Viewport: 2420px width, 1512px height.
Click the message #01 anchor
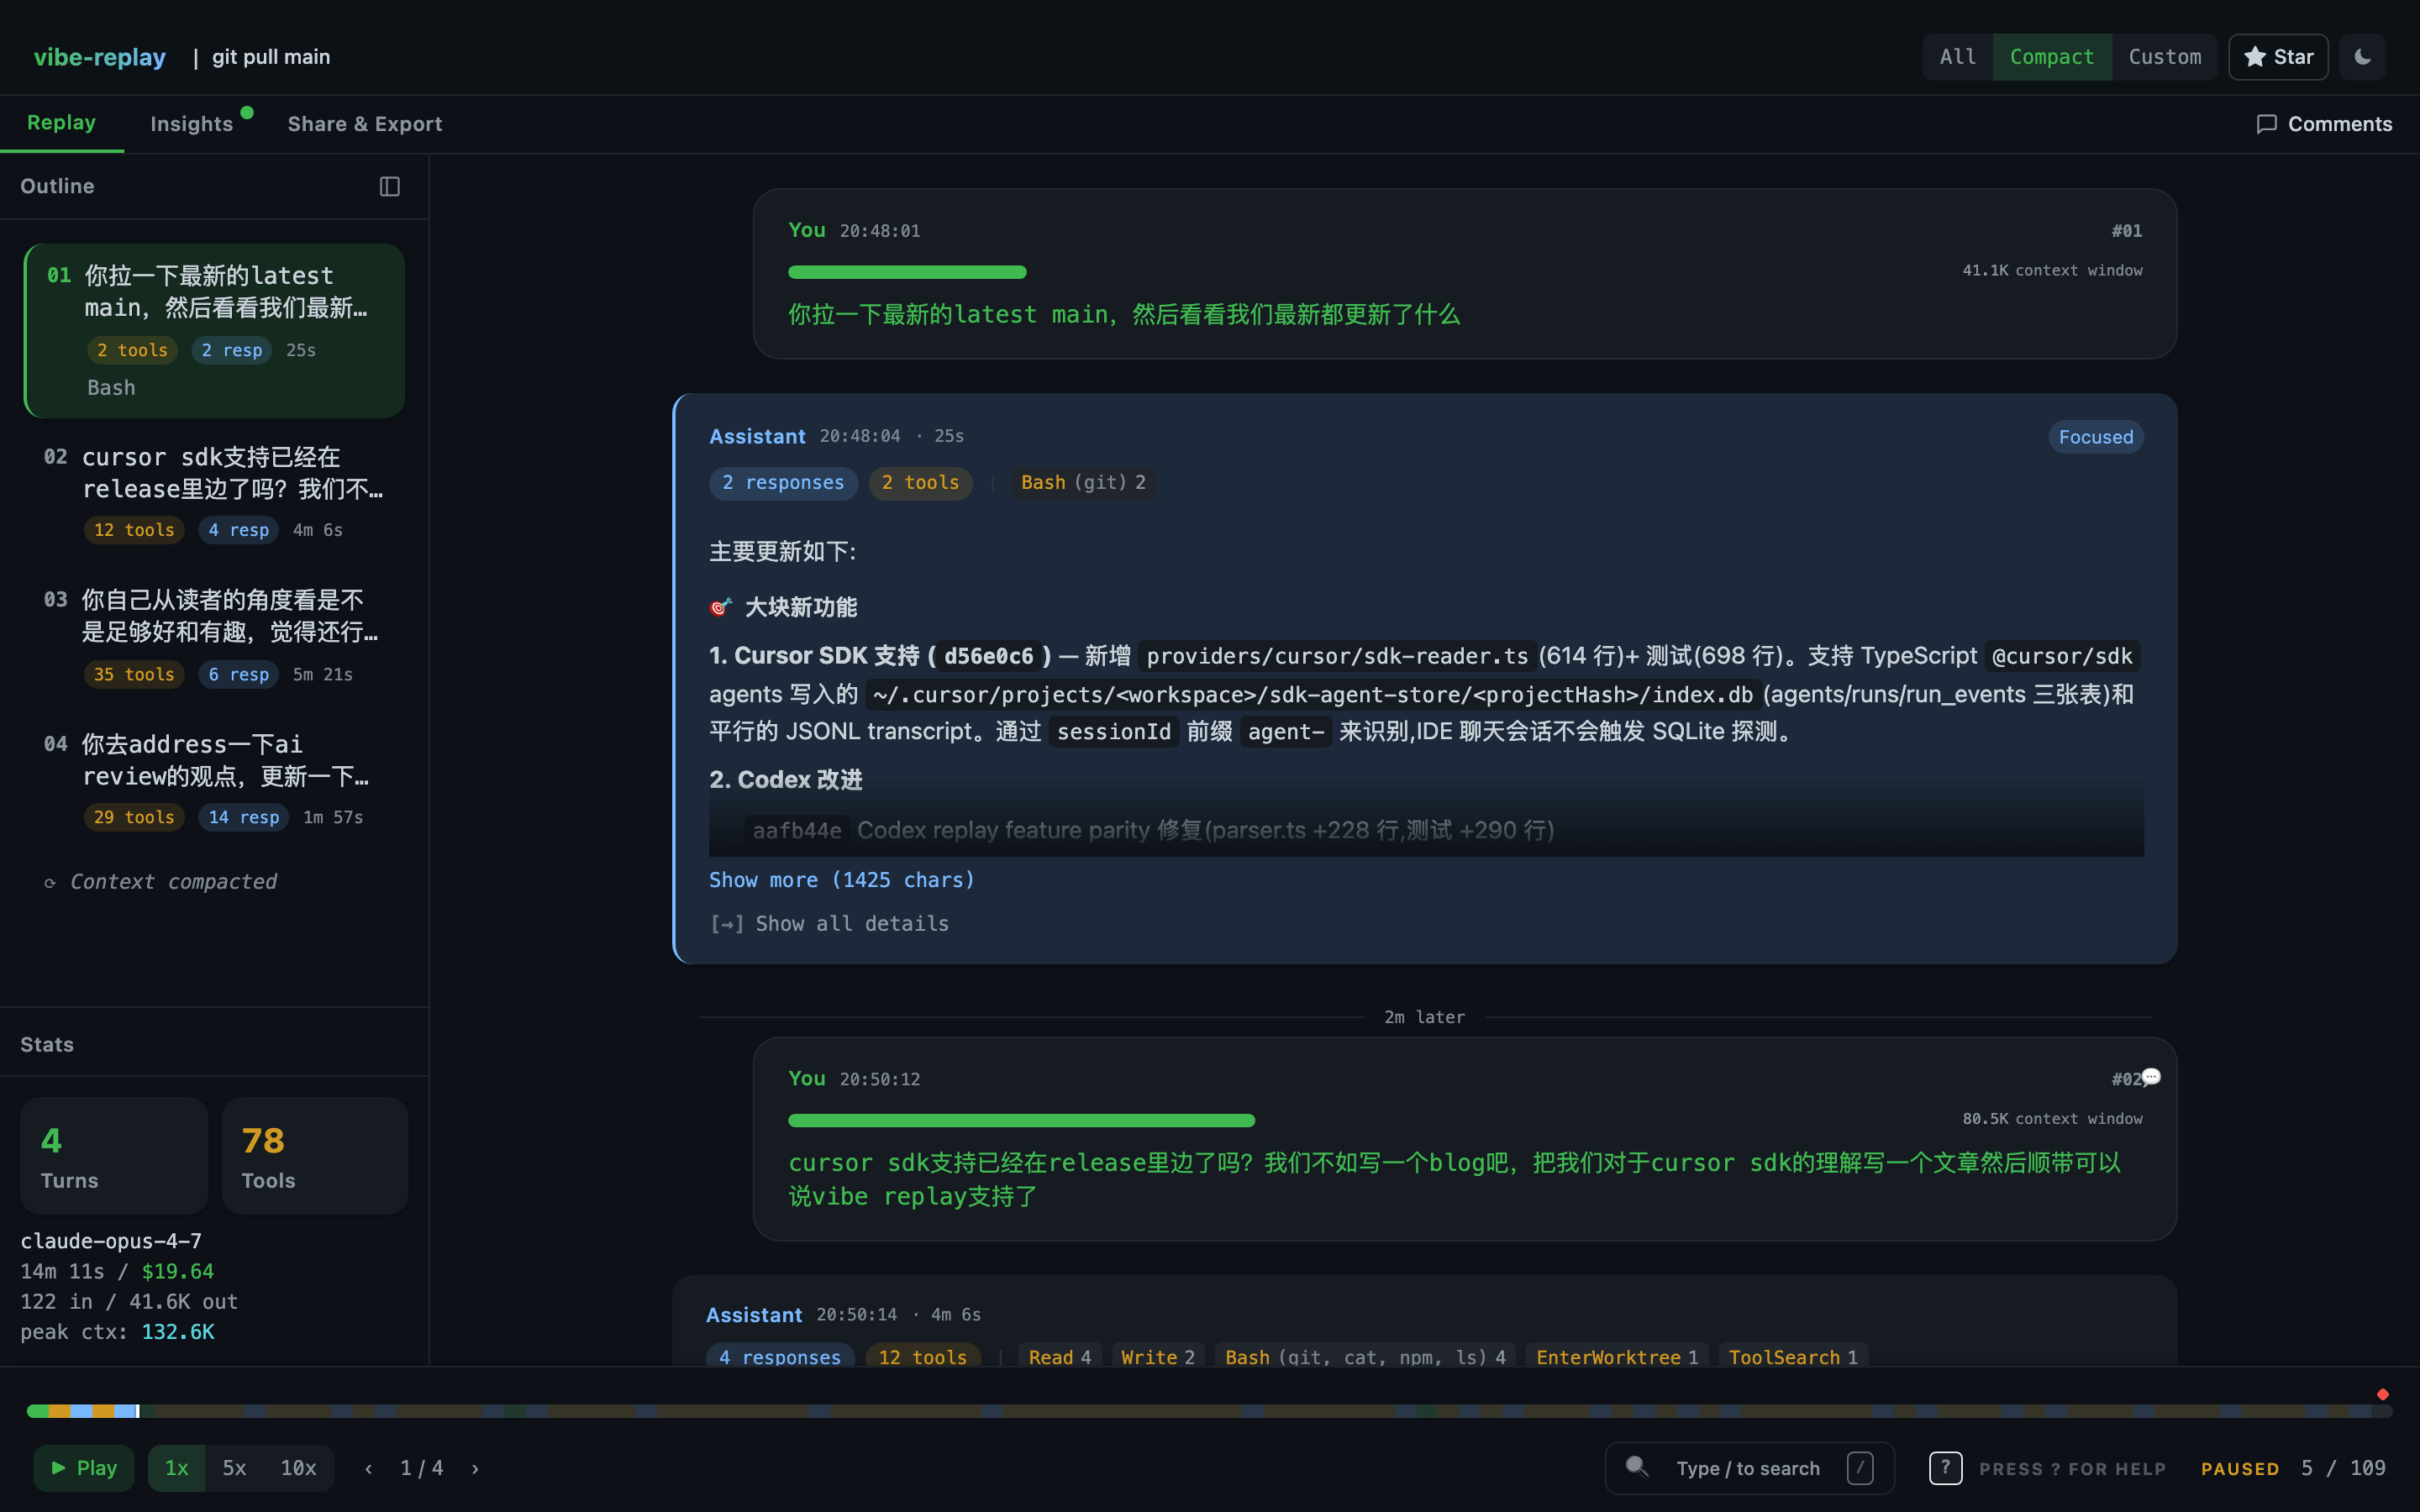(2127, 231)
